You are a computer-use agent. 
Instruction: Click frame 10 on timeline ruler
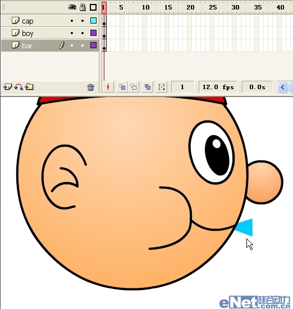tap(145, 7)
